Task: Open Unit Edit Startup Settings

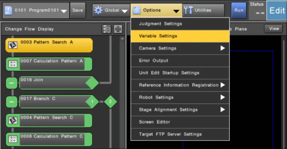Action: (x=180, y=73)
